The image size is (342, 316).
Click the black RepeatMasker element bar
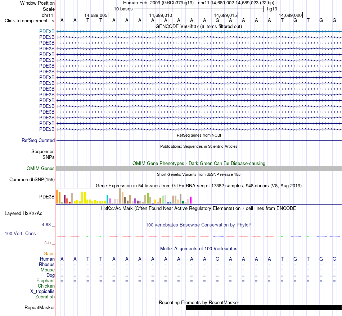[264, 307]
